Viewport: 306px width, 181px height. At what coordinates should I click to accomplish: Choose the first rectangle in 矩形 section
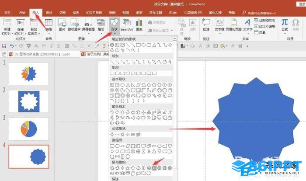click(112, 73)
